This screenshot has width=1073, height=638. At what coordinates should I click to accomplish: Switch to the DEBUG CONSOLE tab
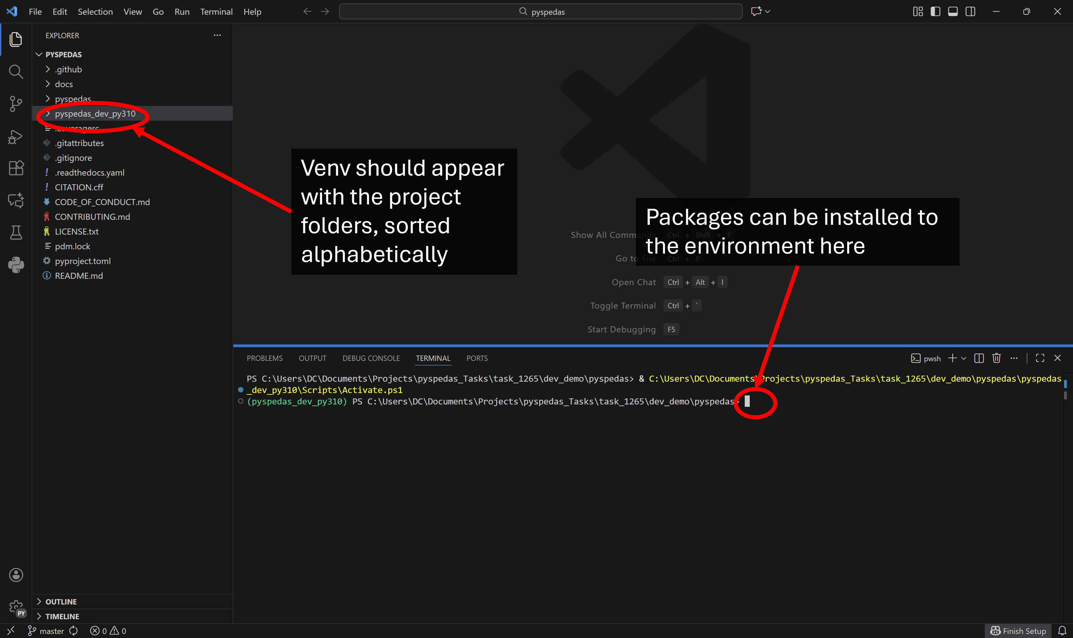(x=371, y=358)
